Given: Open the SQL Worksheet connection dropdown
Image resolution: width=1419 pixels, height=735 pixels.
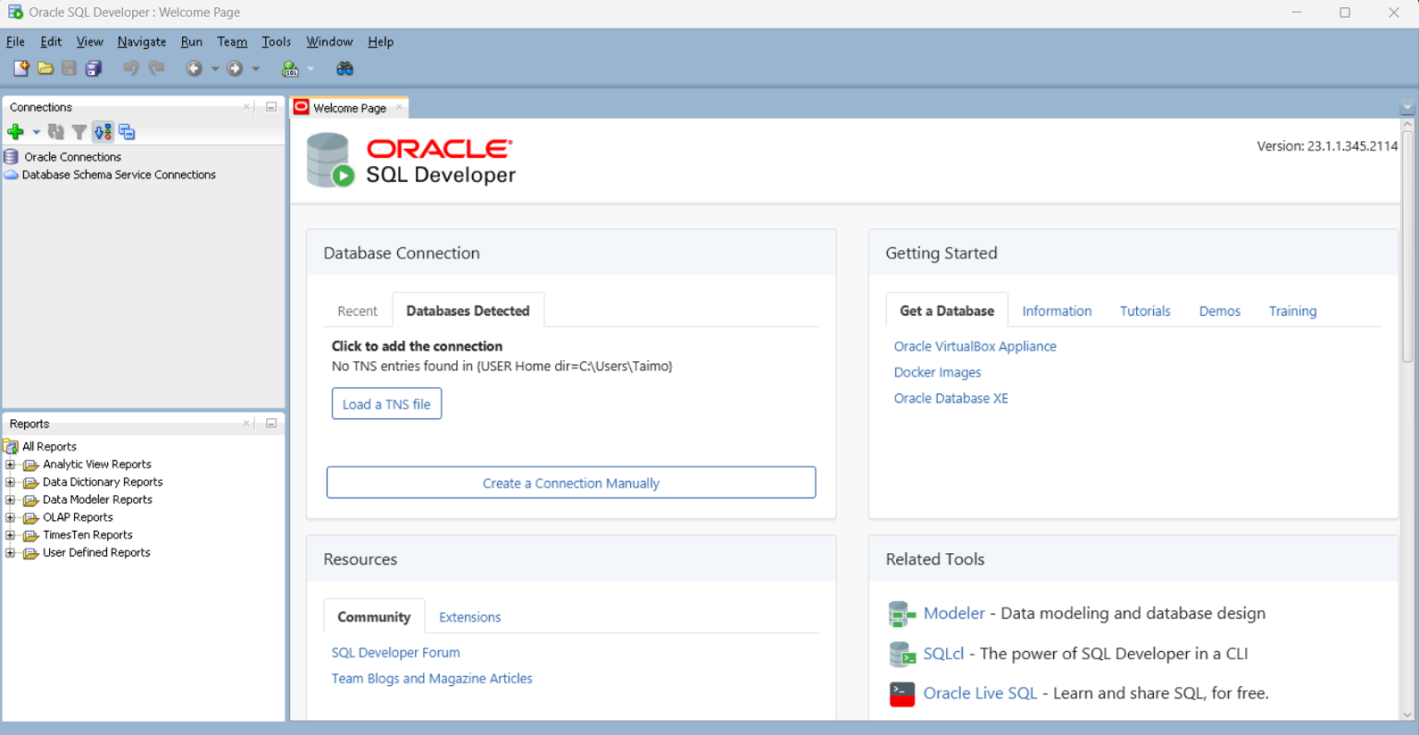Looking at the screenshot, I should [x=310, y=67].
